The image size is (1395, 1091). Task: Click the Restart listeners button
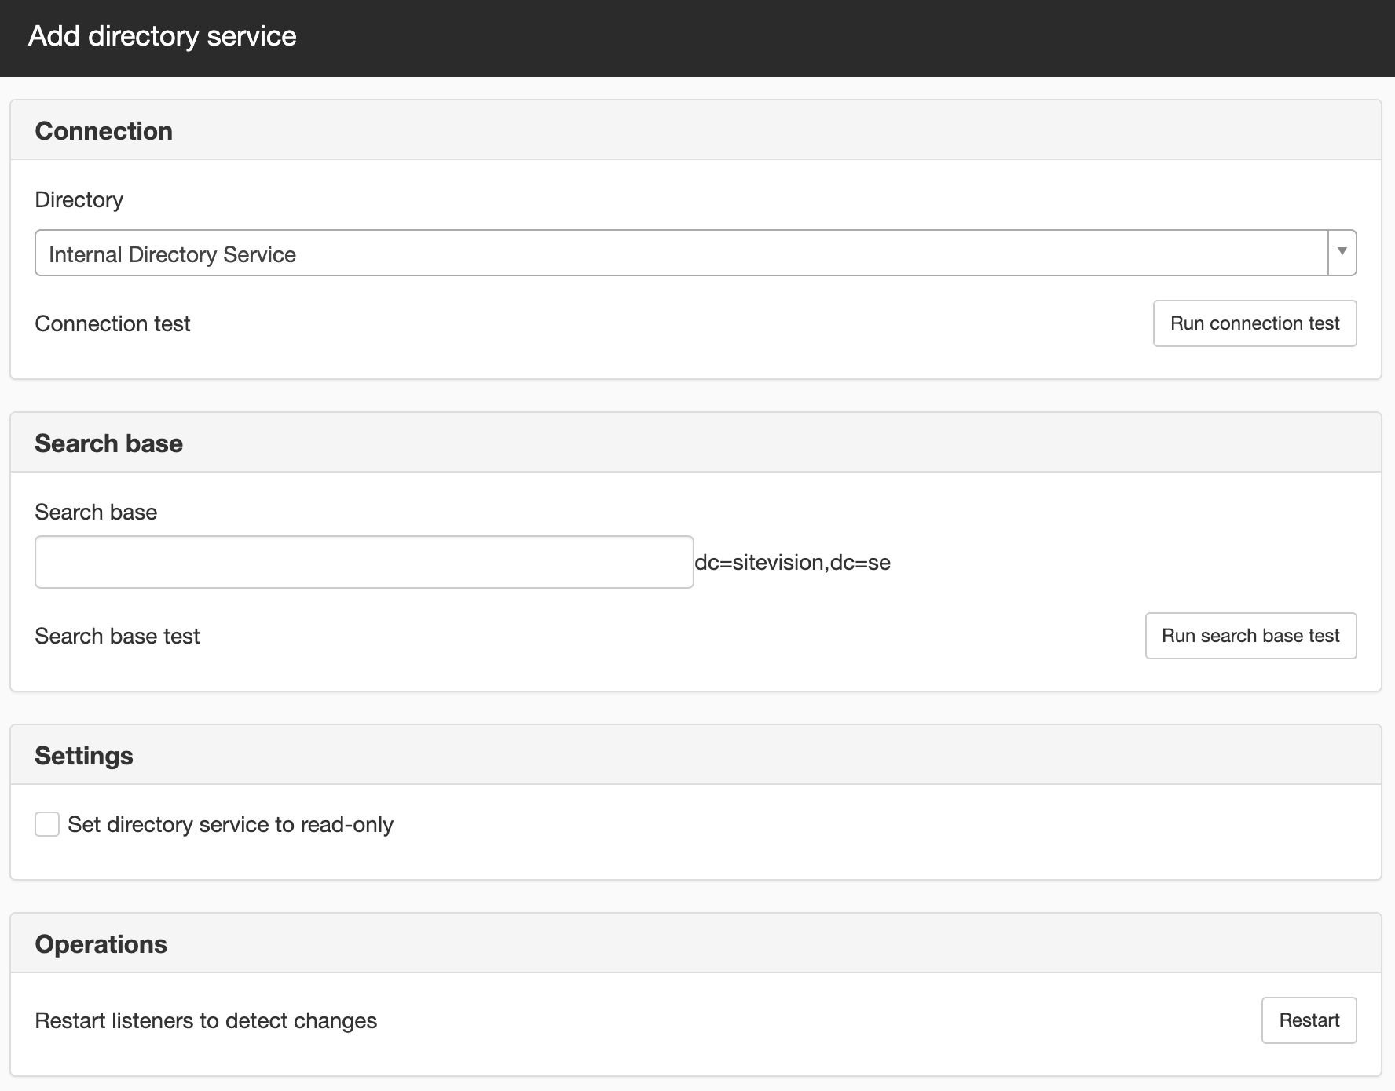point(1309,1020)
